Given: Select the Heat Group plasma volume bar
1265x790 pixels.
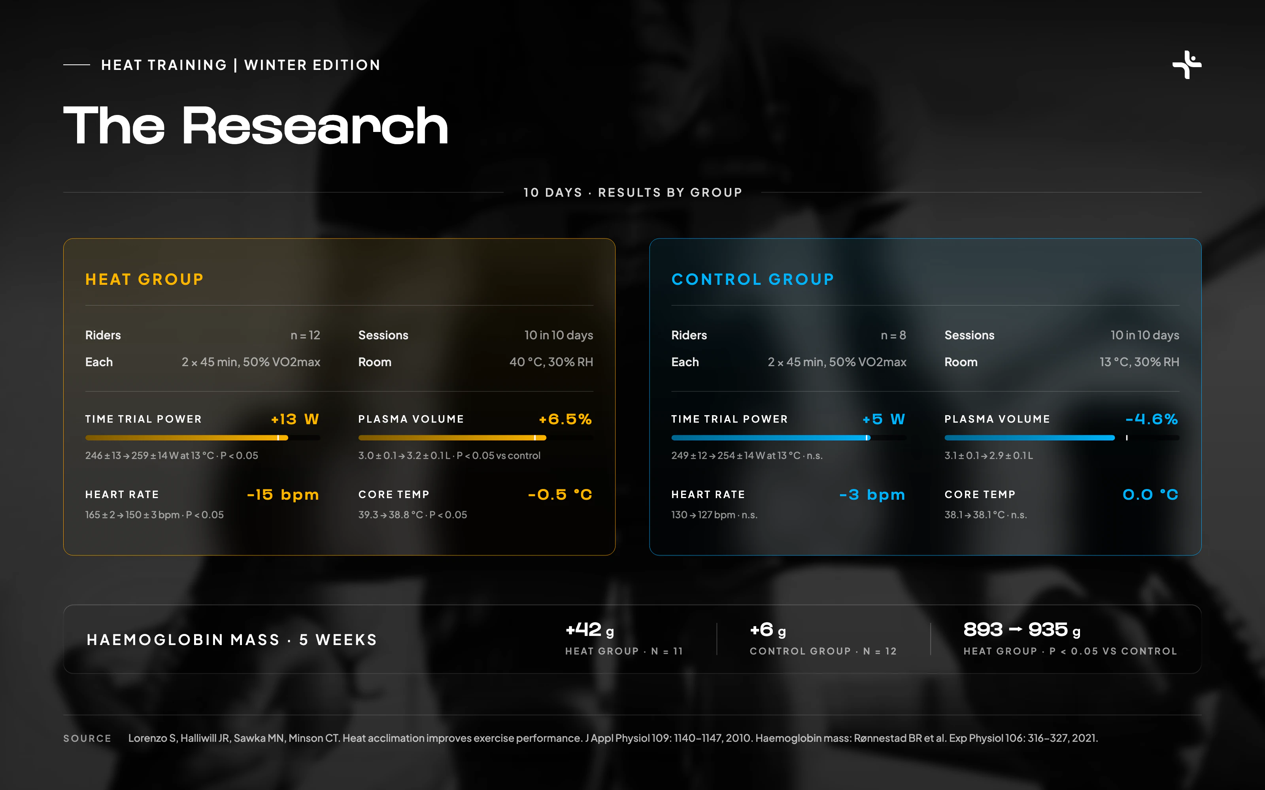Looking at the screenshot, I should coord(476,438).
